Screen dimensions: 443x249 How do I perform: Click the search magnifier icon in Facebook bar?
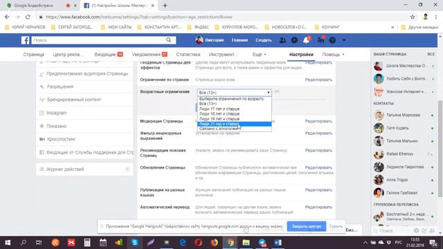(x=169, y=40)
